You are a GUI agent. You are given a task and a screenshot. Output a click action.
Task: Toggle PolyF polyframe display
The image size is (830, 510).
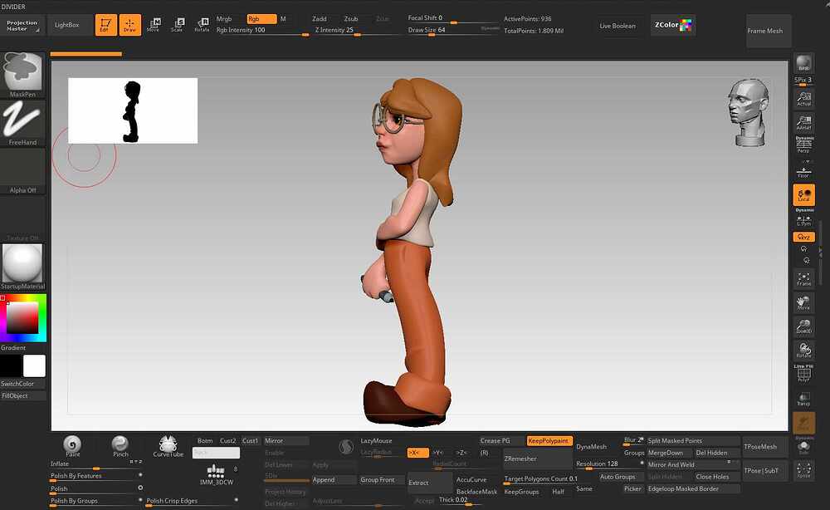pyautogui.click(x=803, y=374)
